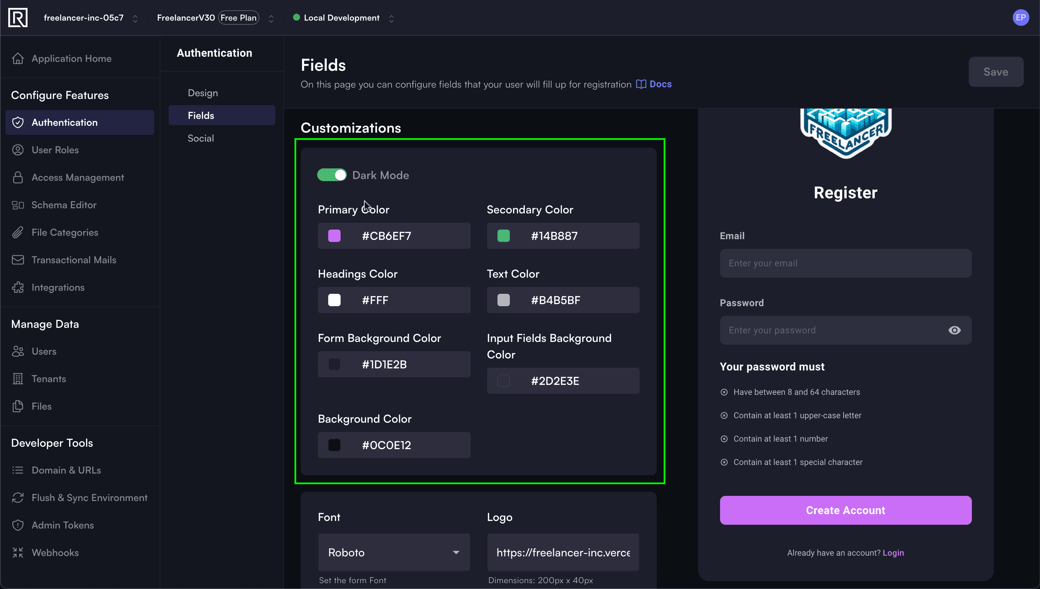Open the Input Fields Background swatch
This screenshot has height=589, width=1040.
(503, 381)
